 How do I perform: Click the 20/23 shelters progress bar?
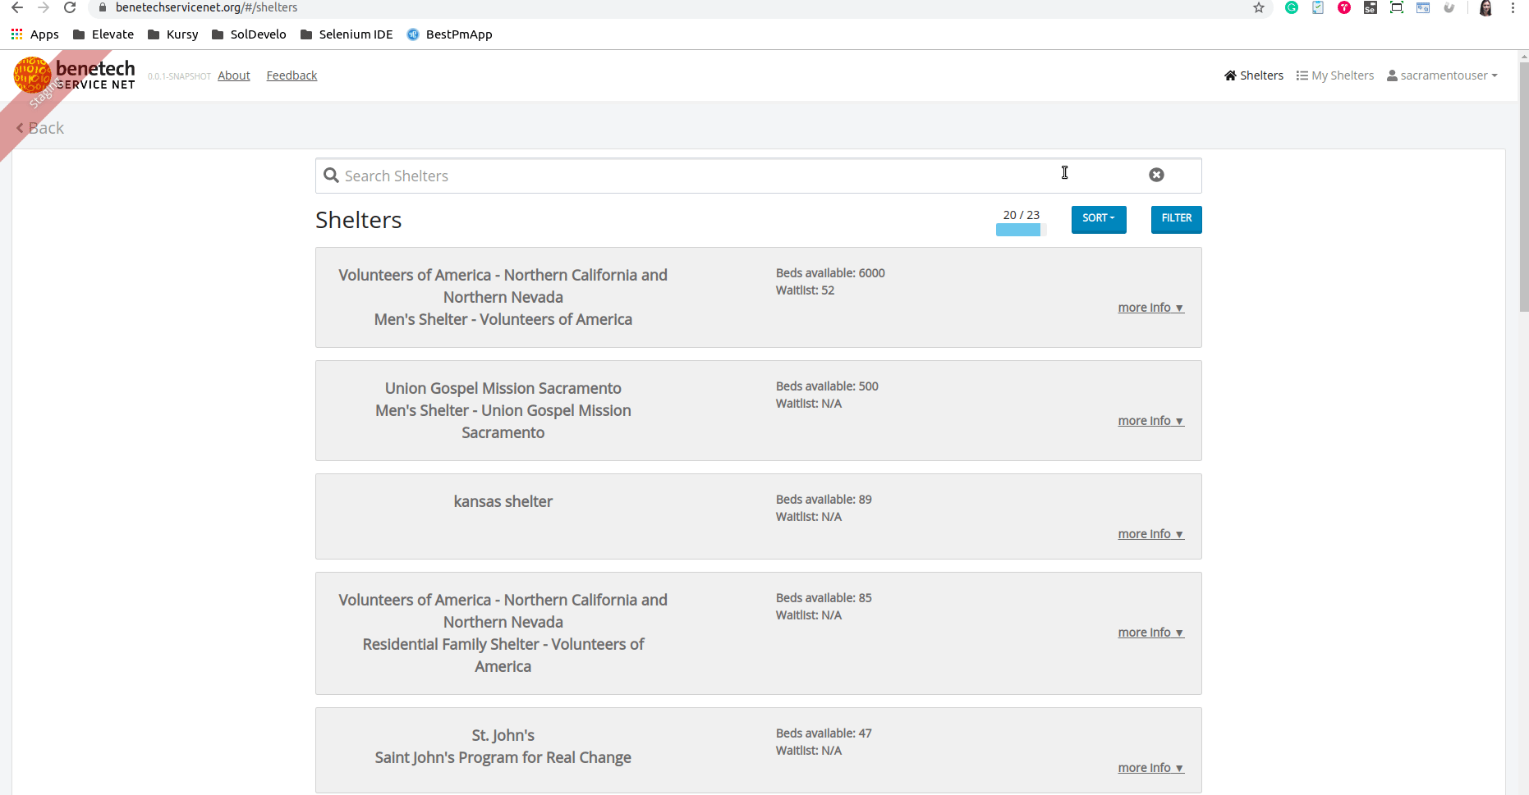(x=1020, y=230)
